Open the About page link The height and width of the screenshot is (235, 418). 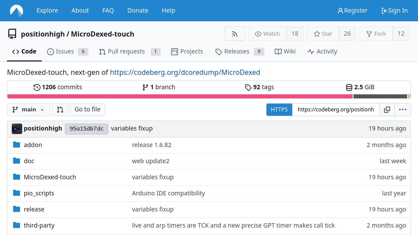(x=80, y=10)
